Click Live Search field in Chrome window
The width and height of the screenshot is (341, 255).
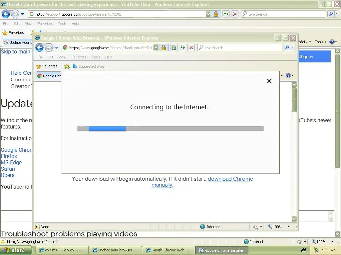click(240, 48)
